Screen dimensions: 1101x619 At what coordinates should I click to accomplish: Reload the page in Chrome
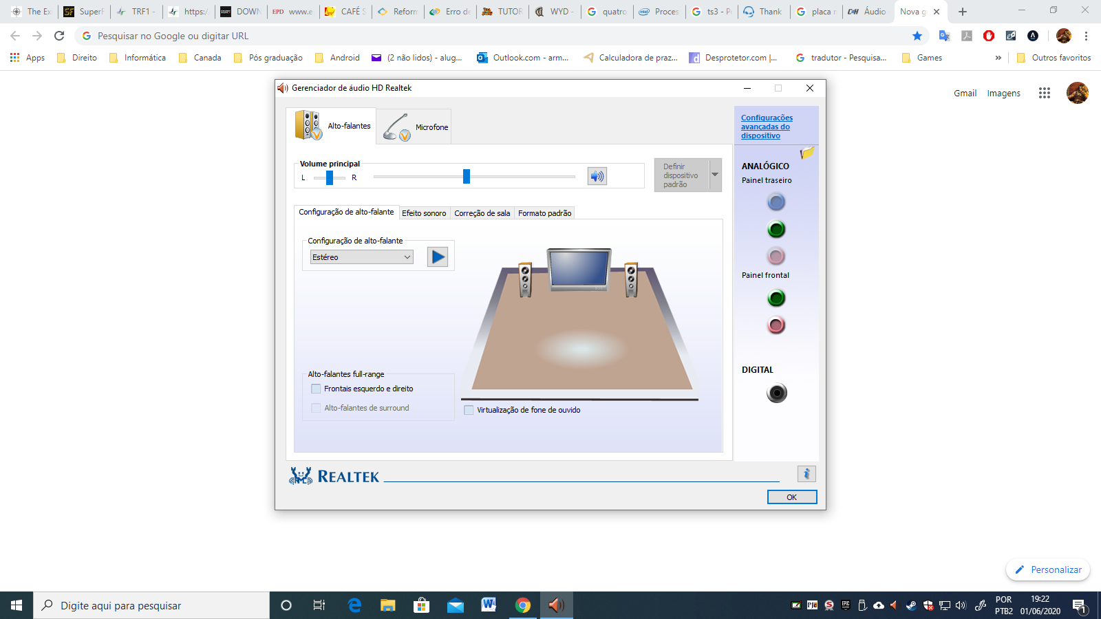coord(59,36)
